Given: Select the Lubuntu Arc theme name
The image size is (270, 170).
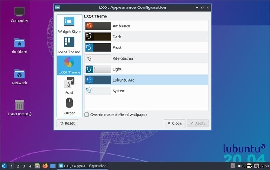Looking at the screenshot, I should coord(123,80).
